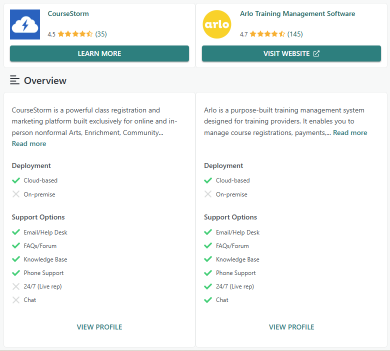Open CourseStorm's View Profile link
This screenshot has width=390, height=351.
point(99,327)
